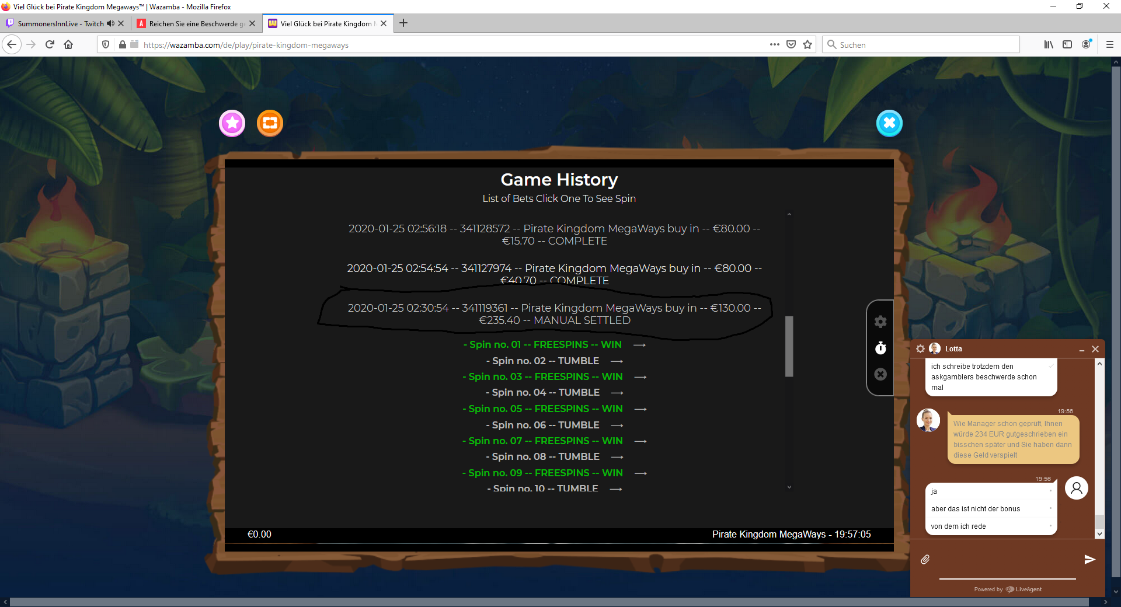
Task: View Spin no. 04 TUMBLE
Action: (x=554, y=392)
